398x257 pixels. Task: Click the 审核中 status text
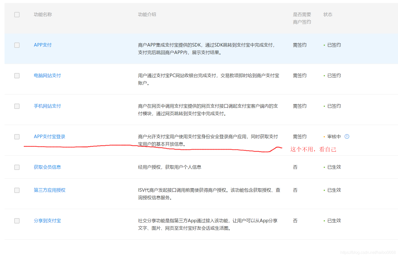334,136
